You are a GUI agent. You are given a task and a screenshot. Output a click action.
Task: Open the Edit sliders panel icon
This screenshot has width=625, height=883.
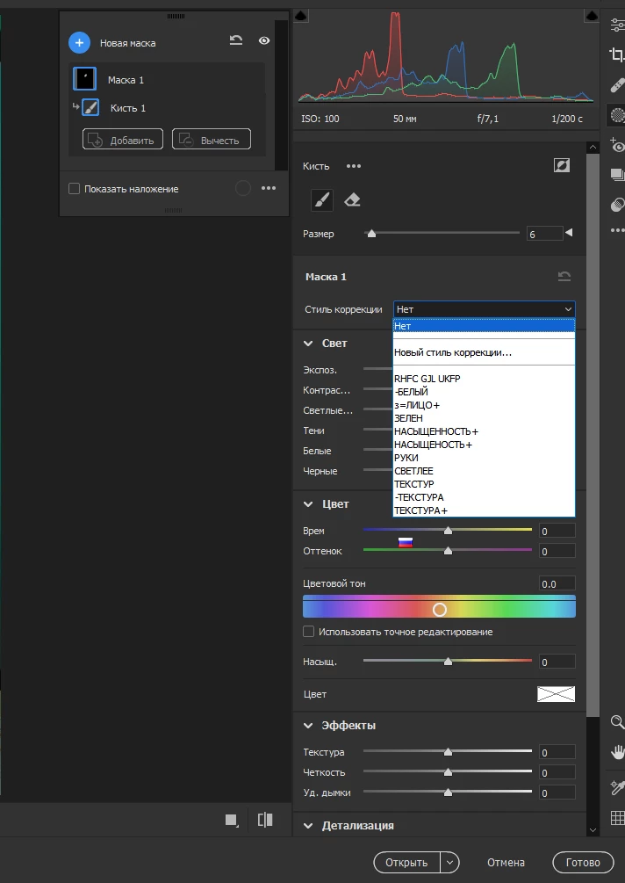(617, 25)
